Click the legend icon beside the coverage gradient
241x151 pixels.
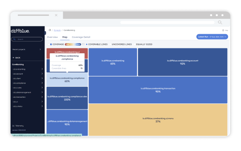83,44
